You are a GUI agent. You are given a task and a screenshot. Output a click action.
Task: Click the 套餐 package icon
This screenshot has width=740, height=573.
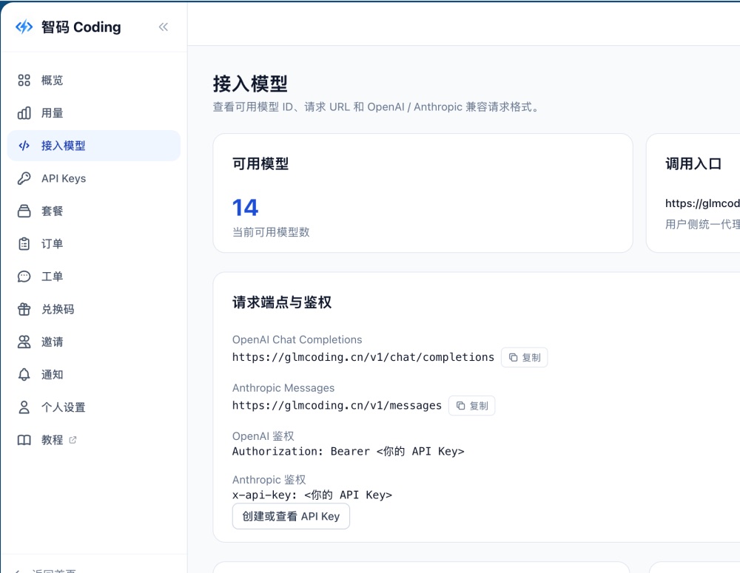click(24, 211)
